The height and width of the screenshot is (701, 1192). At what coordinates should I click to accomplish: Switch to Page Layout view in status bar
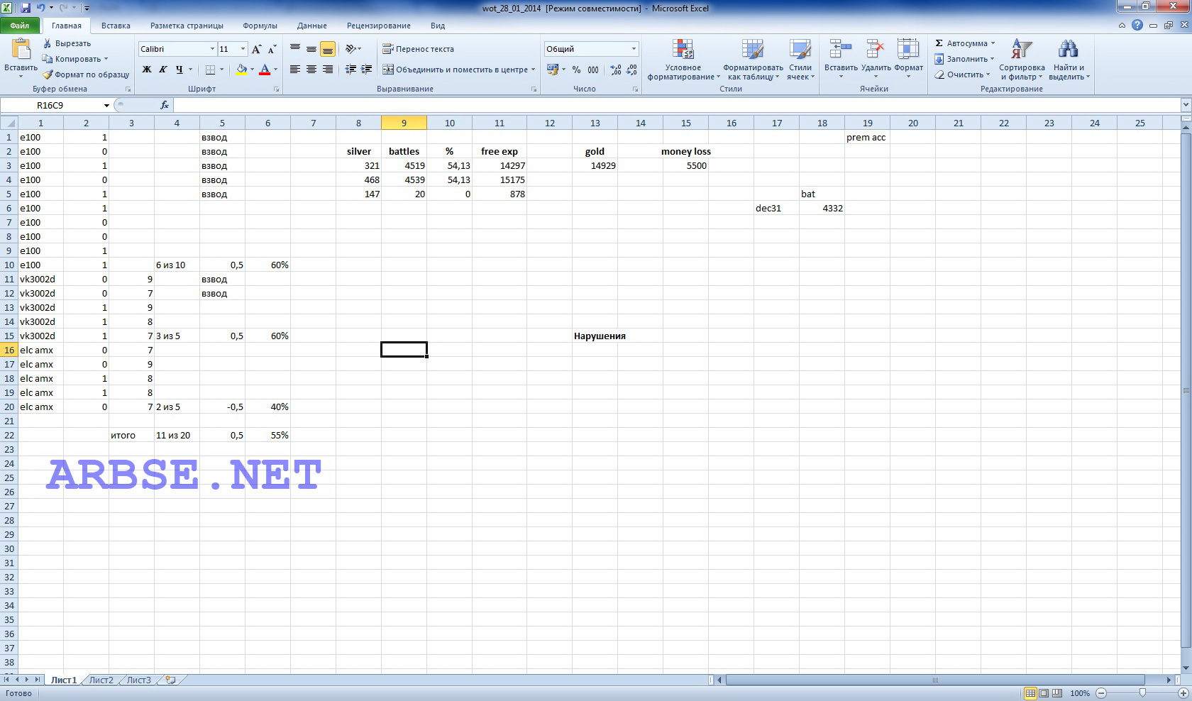pyautogui.click(x=1044, y=693)
